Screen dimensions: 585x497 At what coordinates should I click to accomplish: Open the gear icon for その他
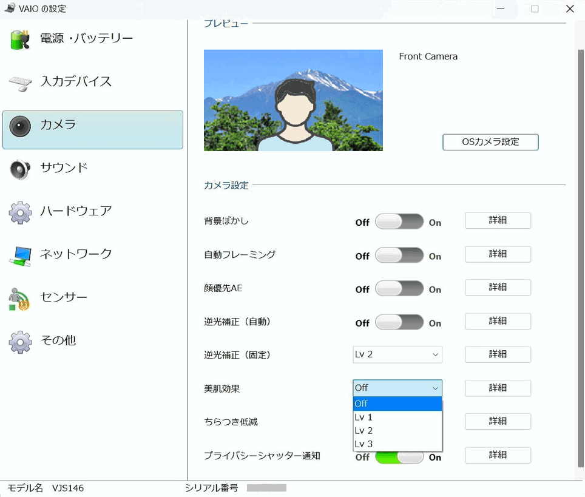[x=20, y=342]
